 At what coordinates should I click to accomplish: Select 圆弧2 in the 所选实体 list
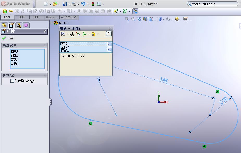pyautogui.click(x=14, y=56)
